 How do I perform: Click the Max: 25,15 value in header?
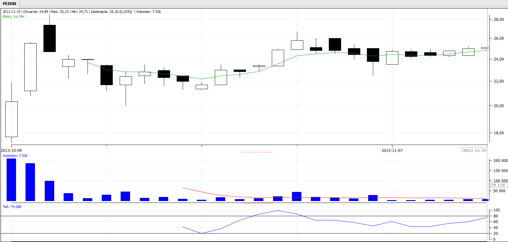(60, 12)
